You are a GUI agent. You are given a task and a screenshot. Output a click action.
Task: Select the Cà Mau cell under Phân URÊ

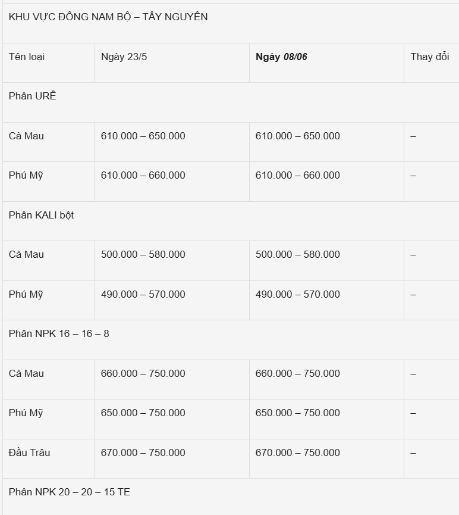[26, 136]
